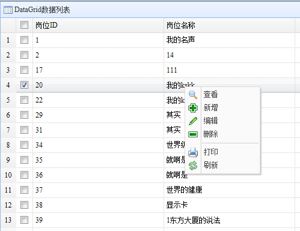300x231 pixels.
Task: Click the DataGrid table icon in title bar
Action: pos(8,10)
